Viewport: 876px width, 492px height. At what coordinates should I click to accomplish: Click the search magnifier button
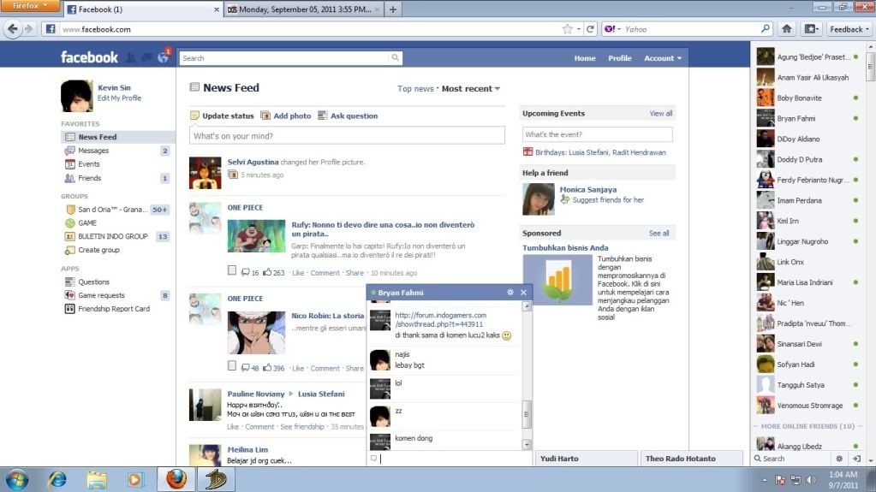[395, 57]
